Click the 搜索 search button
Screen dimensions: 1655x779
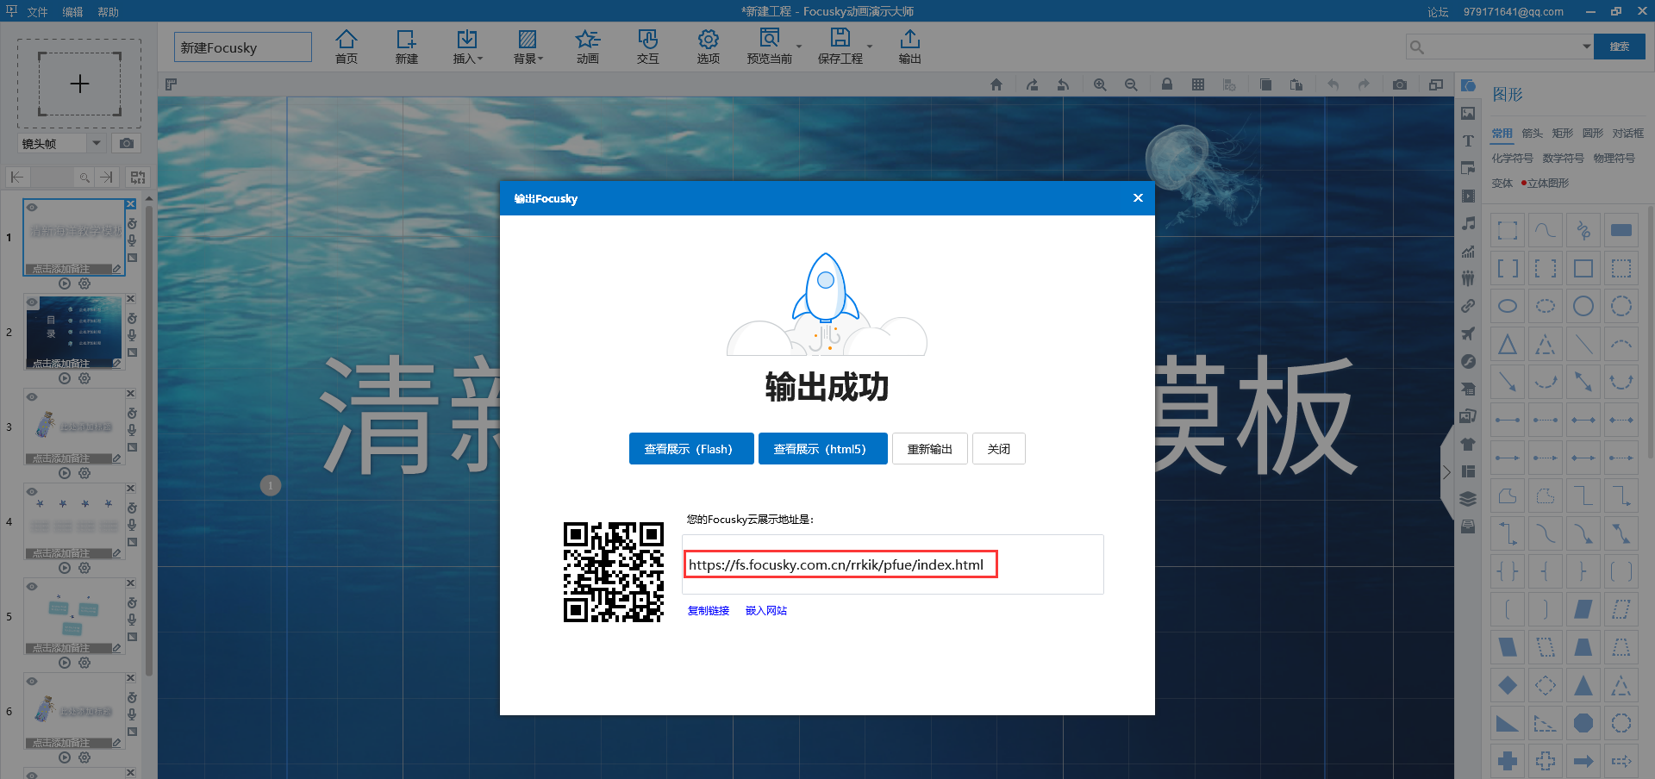click(1620, 47)
